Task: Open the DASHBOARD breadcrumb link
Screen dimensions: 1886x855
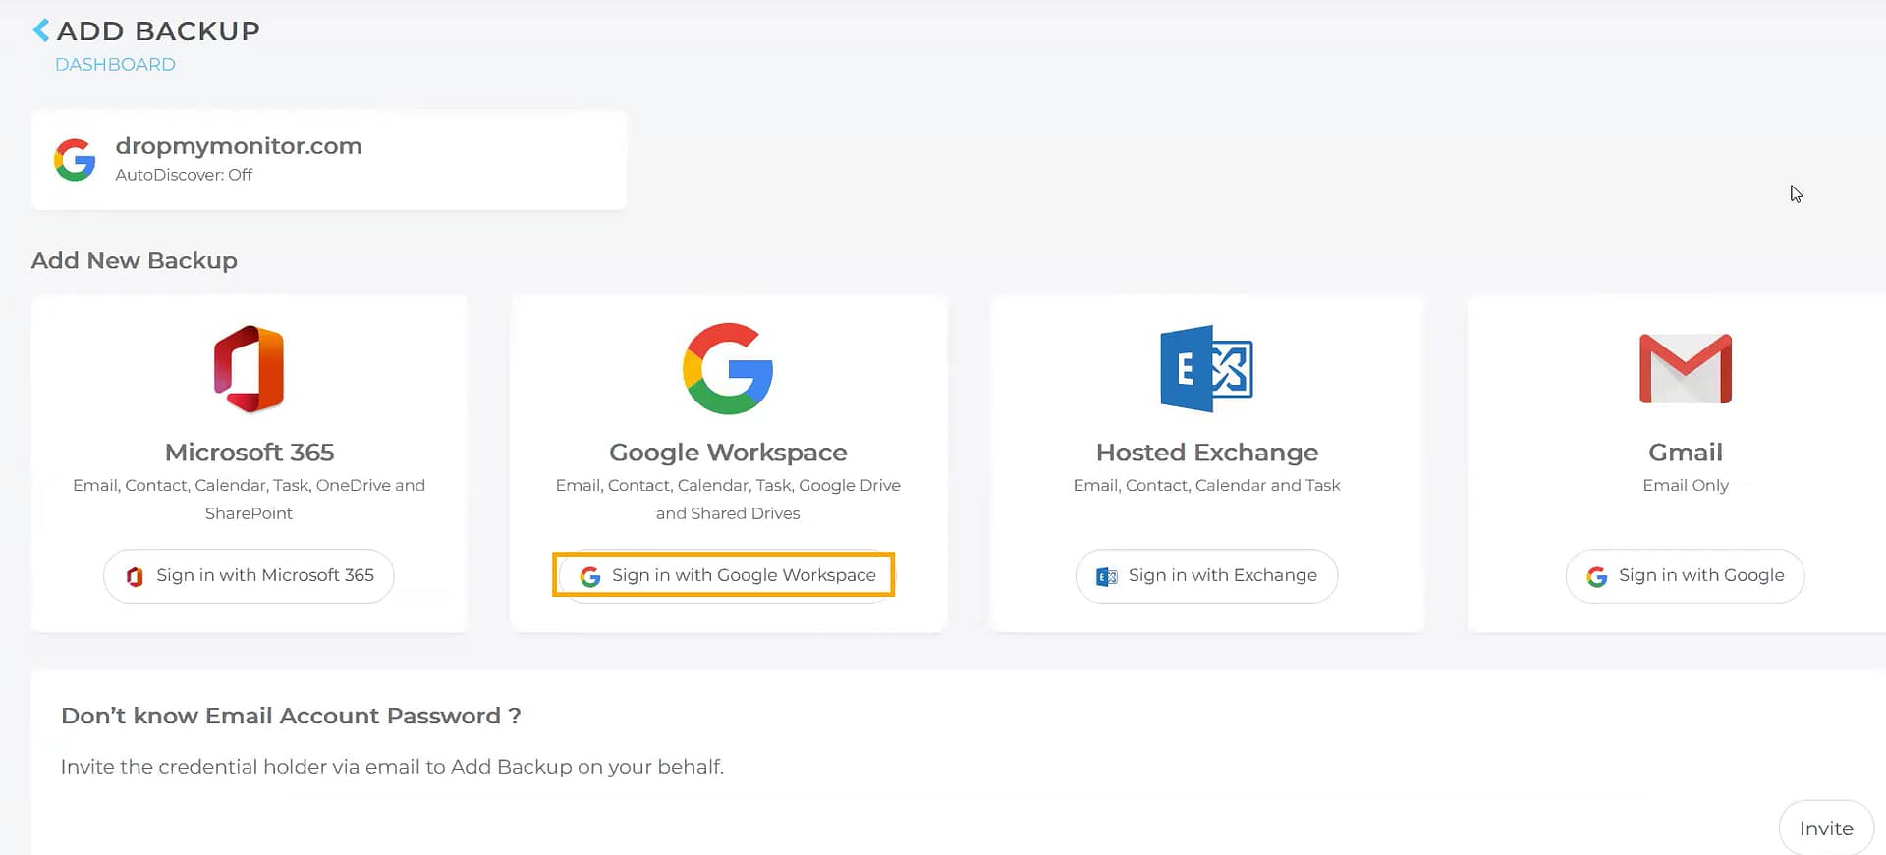Action: [115, 64]
